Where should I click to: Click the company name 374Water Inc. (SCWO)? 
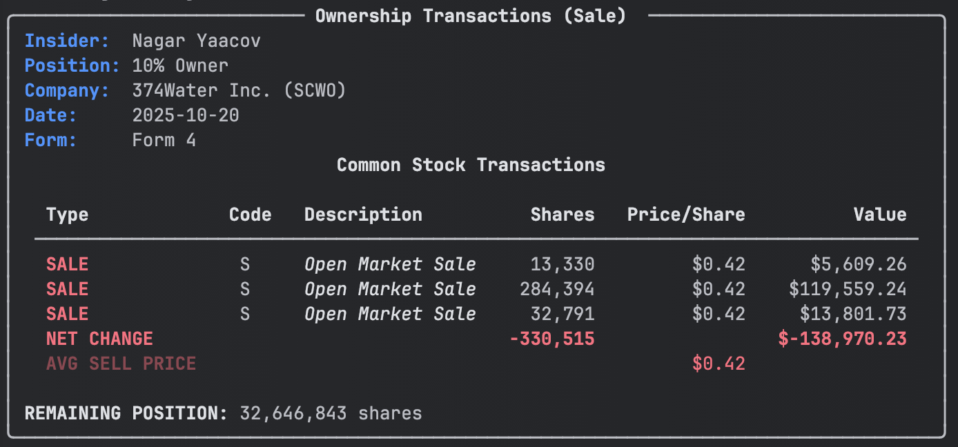tap(239, 90)
